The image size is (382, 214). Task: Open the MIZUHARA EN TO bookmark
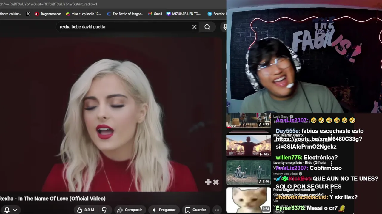pos(184,14)
